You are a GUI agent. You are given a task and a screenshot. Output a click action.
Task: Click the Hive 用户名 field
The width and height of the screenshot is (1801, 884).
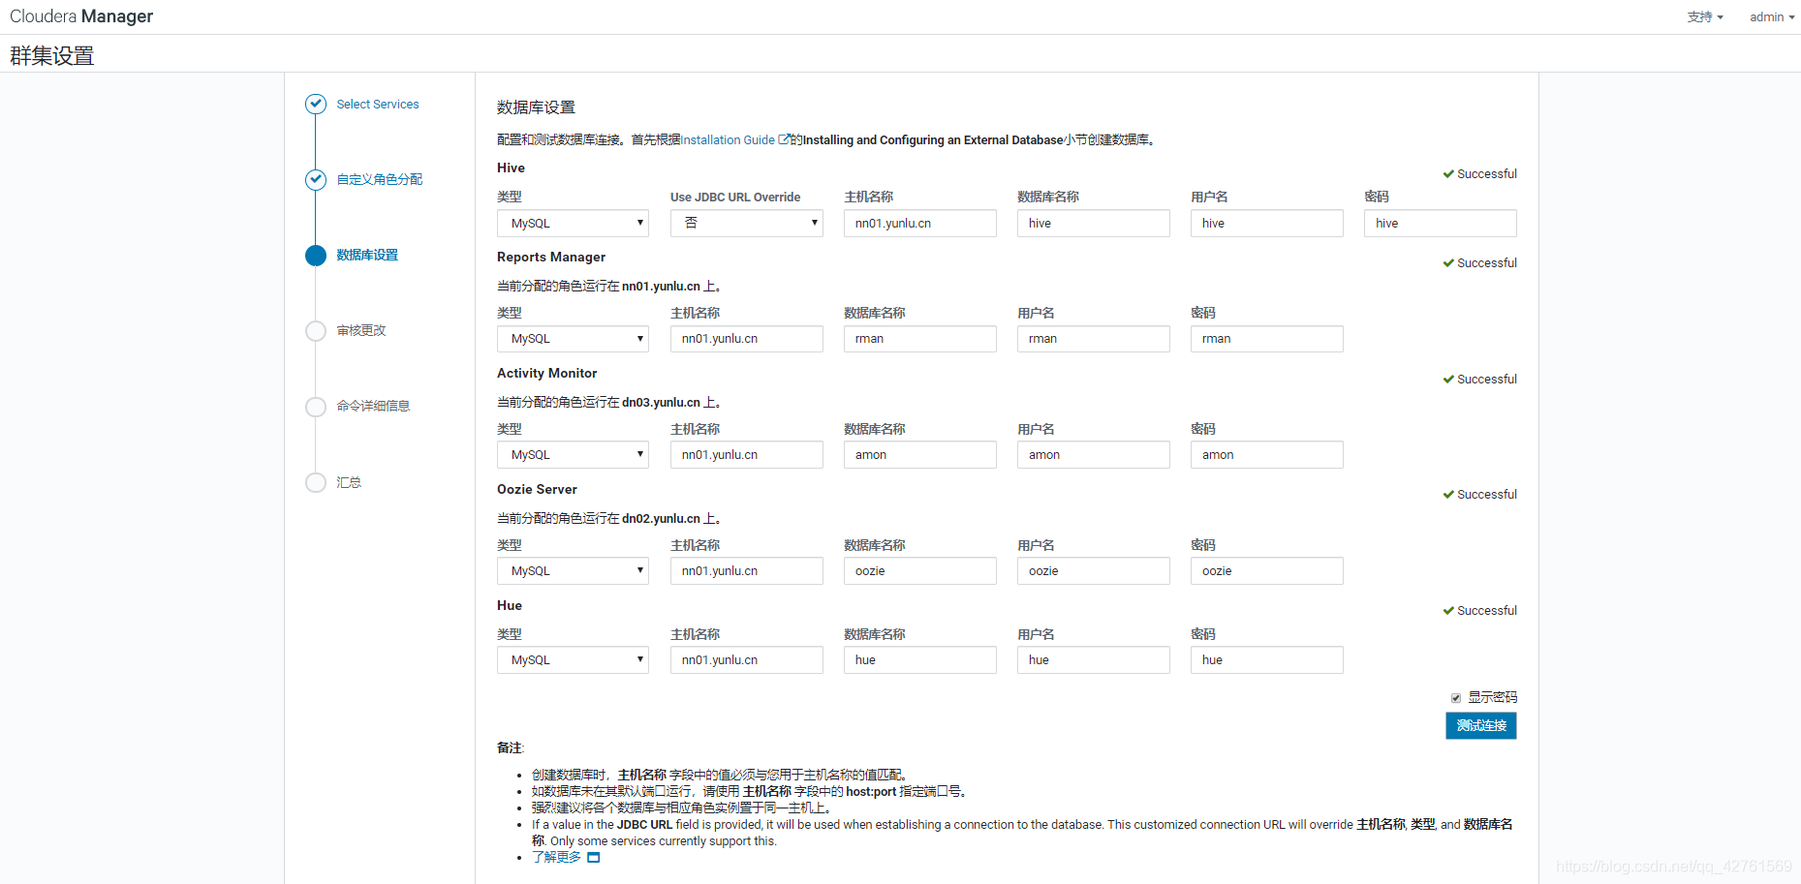[1267, 223]
